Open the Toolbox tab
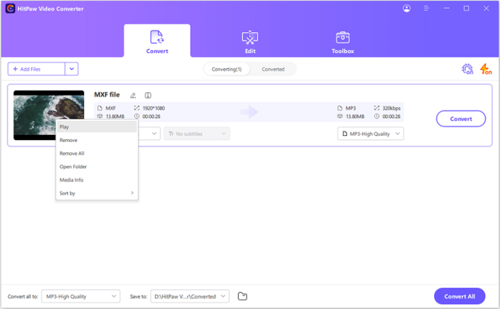The width and height of the screenshot is (500, 309). [x=343, y=41]
